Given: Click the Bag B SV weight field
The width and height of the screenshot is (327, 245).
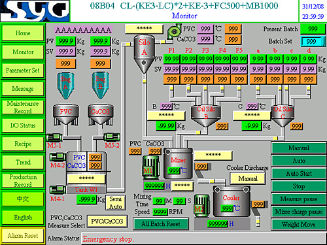Looking at the screenshot, I should click(101, 51).
